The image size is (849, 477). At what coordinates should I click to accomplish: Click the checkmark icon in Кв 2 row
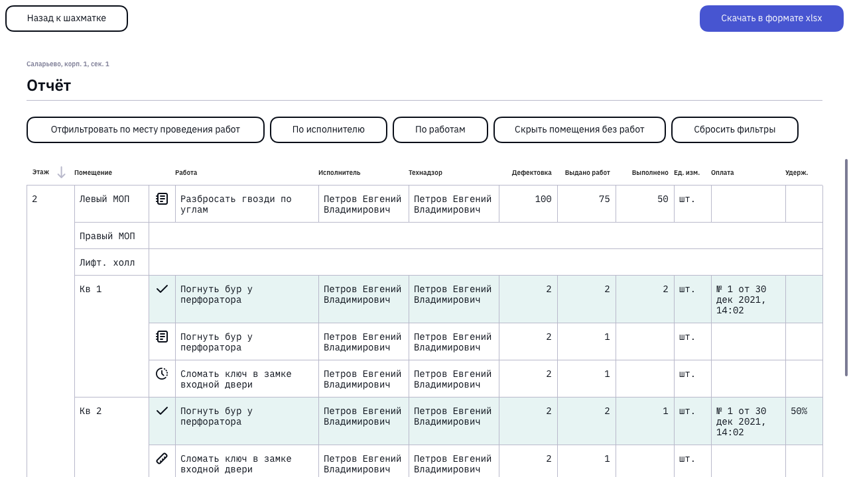click(162, 411)
